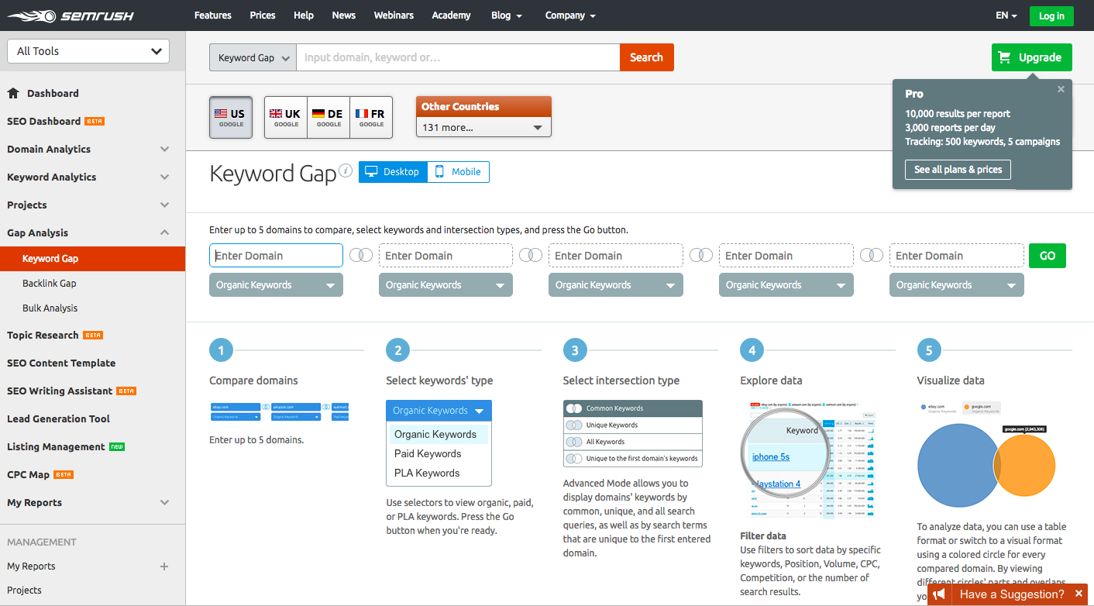Select the DE Google database
The height and width of the screenshot is (606, 1094).
point(329,117)
